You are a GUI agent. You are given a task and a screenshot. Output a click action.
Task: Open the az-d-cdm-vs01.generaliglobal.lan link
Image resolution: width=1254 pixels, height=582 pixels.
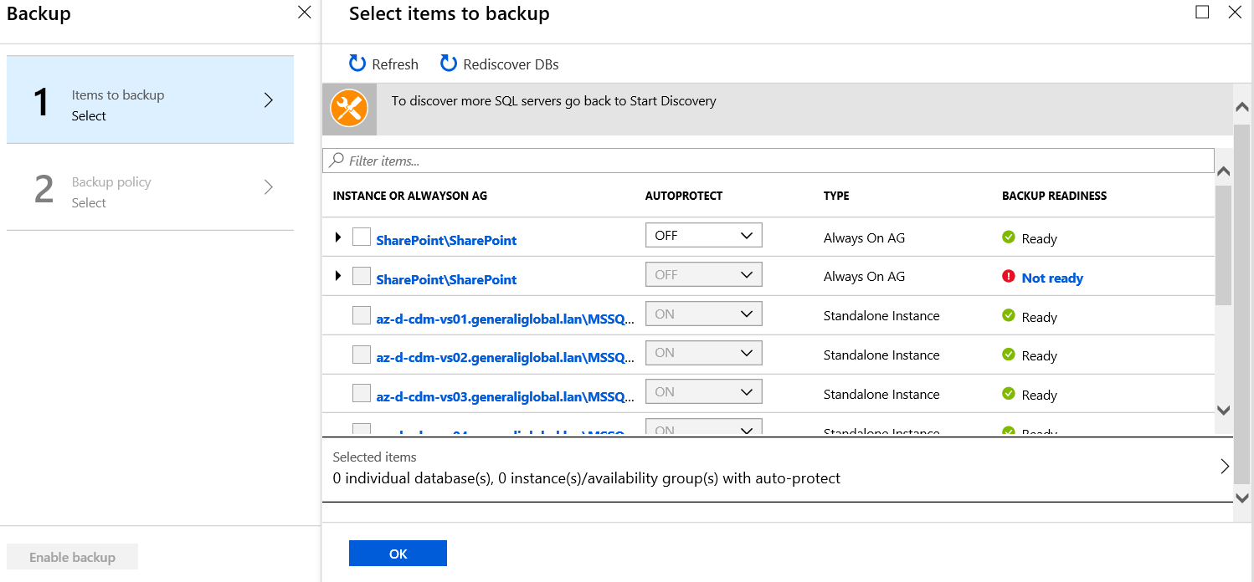click(505, 319)
